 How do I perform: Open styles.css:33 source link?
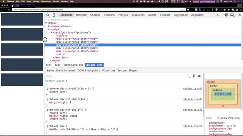click(193, 110)
